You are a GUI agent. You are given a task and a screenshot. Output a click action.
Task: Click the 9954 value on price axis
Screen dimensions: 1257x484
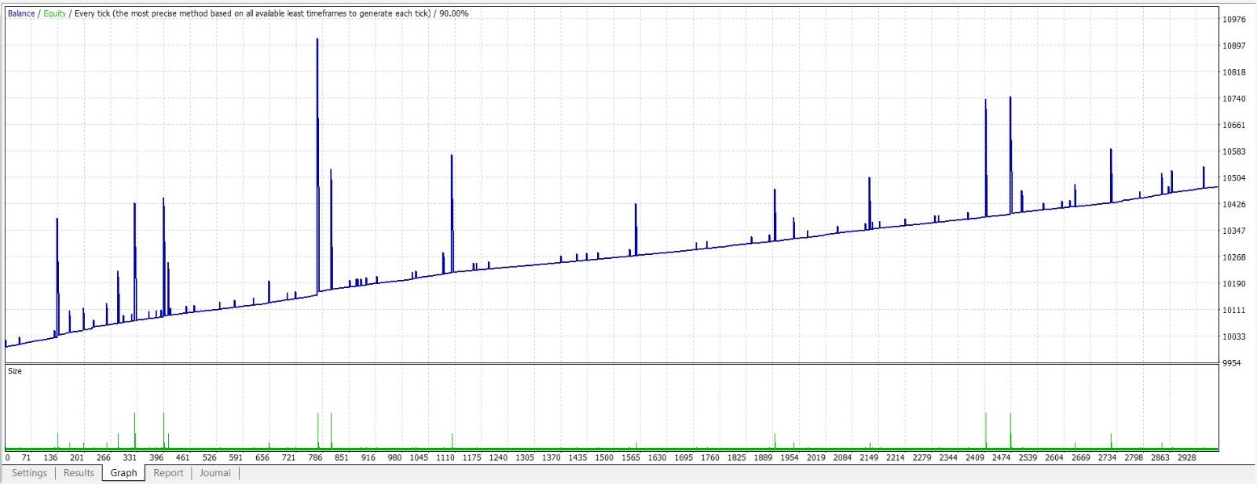[x=1232, y=363]
